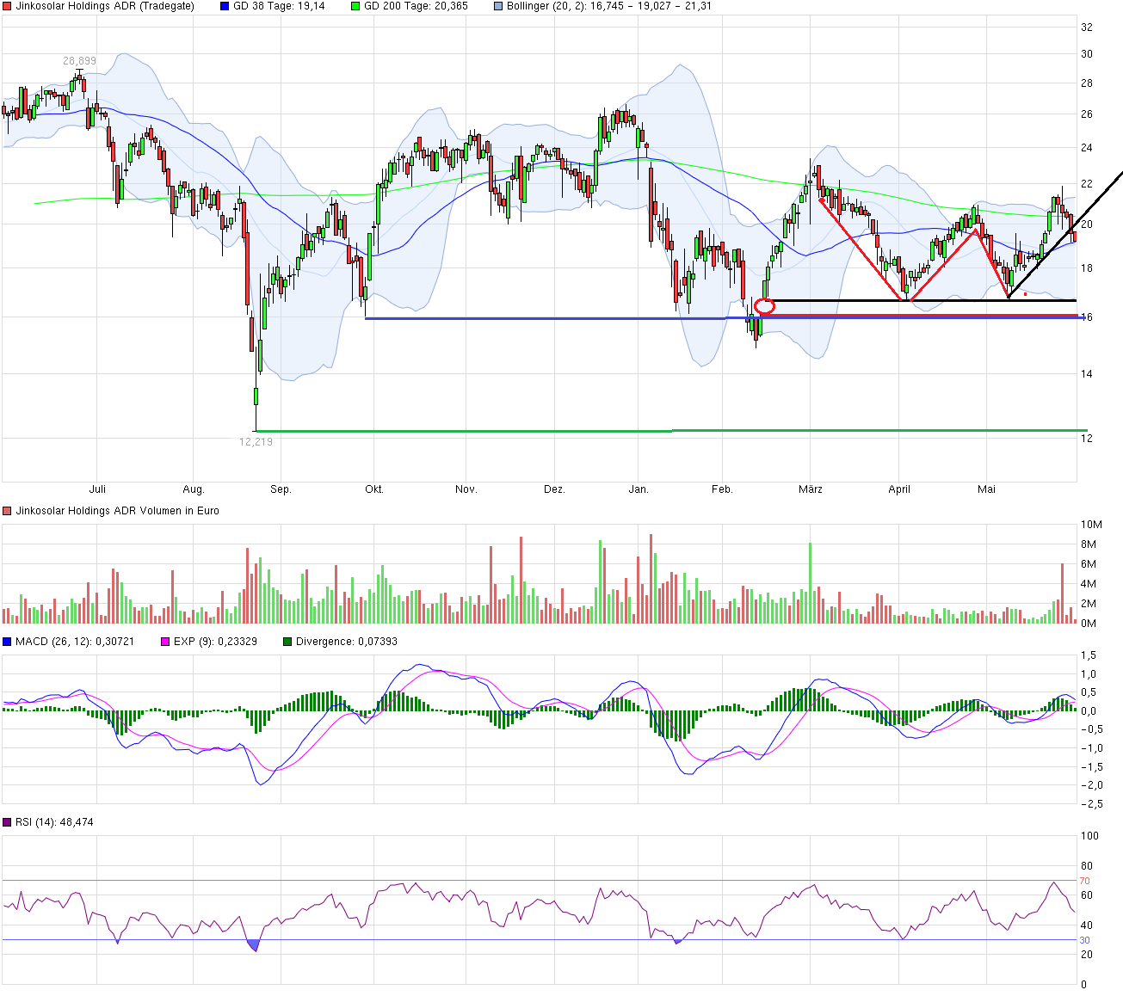Click the blue MACD legend swatch

[8, 642]
